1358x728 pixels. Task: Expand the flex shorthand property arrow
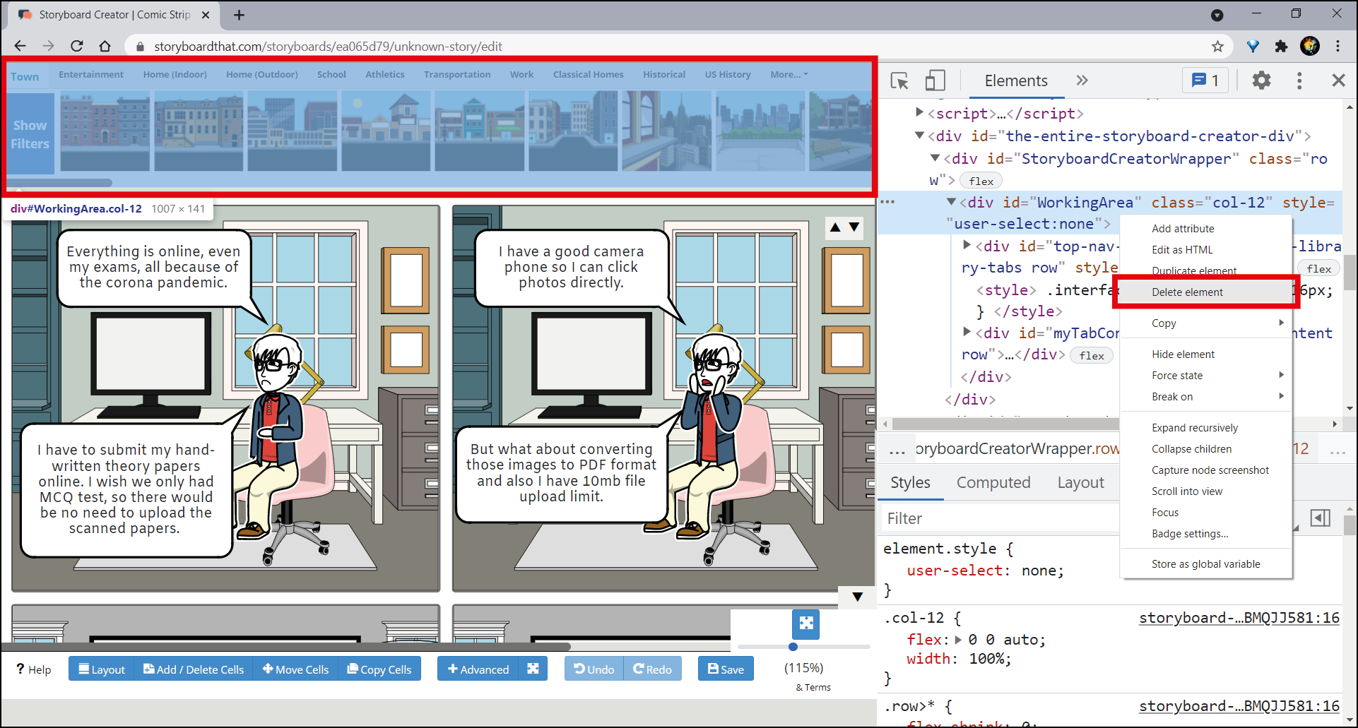[x=958, y=640]
